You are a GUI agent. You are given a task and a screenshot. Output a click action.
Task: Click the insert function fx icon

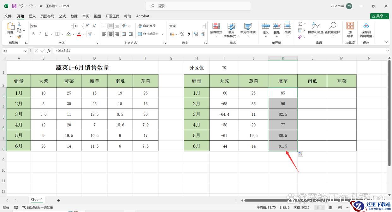tap(49, 51)
